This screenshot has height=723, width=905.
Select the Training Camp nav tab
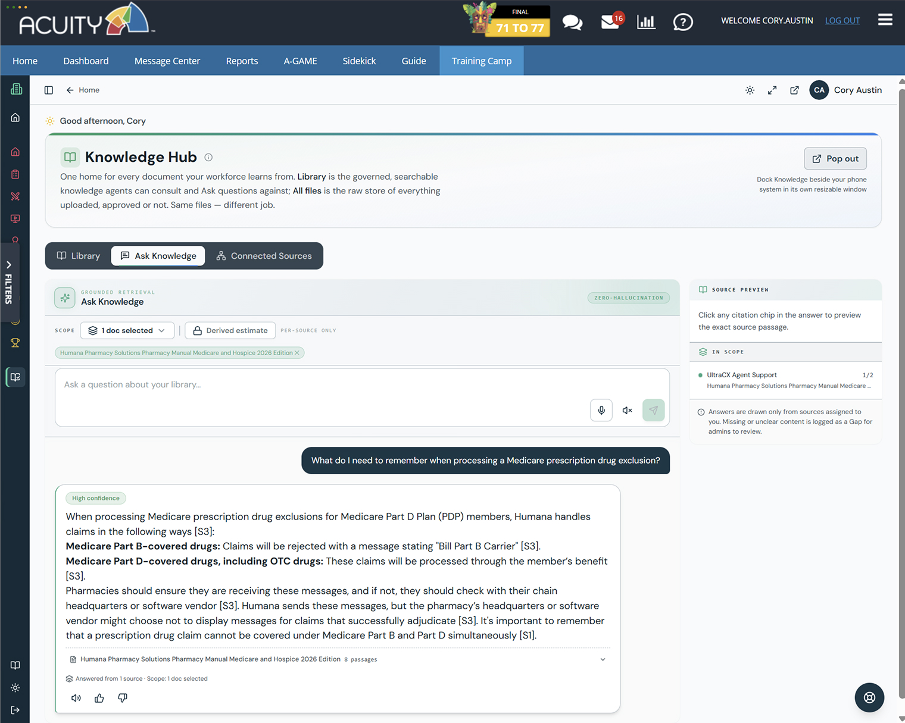(x=482, y=61)
